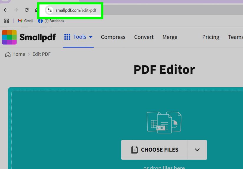Open site information icon in address bar

[x=49, y=10]
